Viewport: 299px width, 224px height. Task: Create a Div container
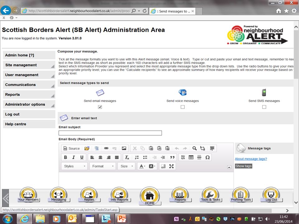[183, 157]
